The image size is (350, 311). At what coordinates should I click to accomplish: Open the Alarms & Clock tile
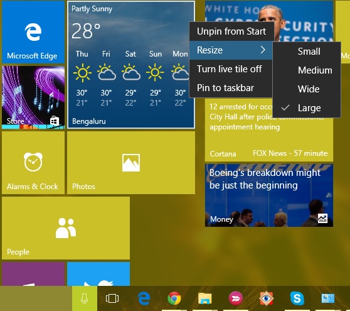33,163
